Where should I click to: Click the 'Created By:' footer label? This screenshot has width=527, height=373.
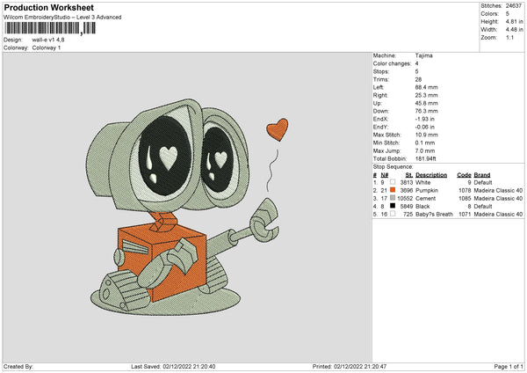[x=18, y=367]
